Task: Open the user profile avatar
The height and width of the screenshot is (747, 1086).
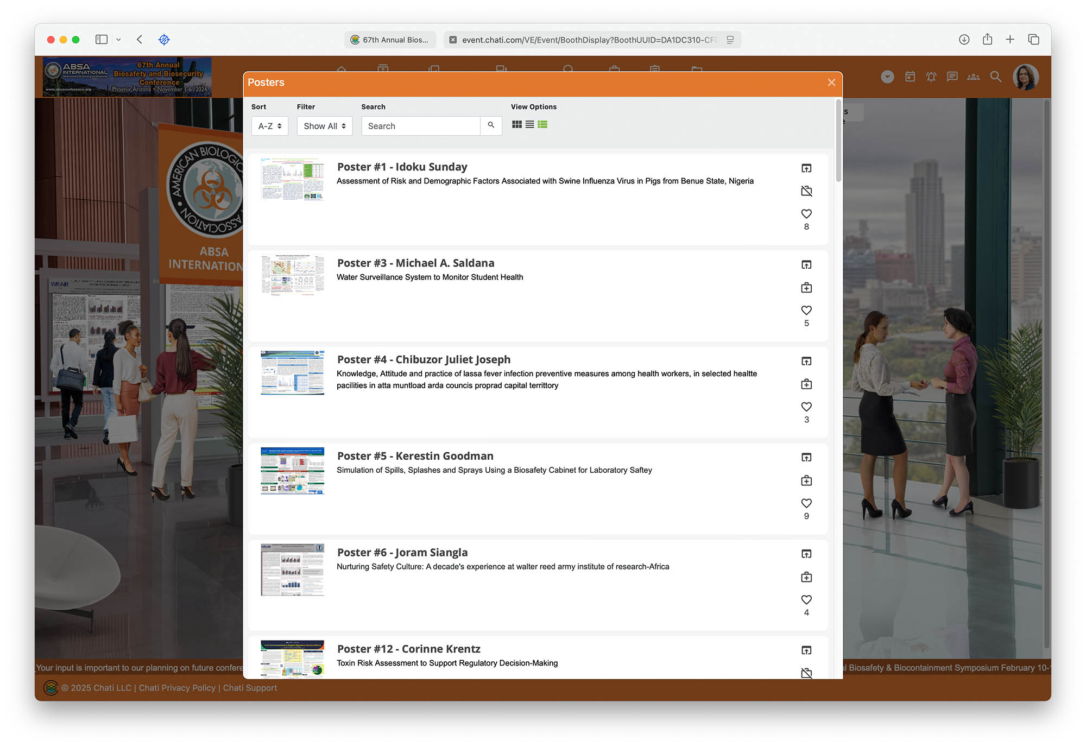Action: [x=1025, y=77]
